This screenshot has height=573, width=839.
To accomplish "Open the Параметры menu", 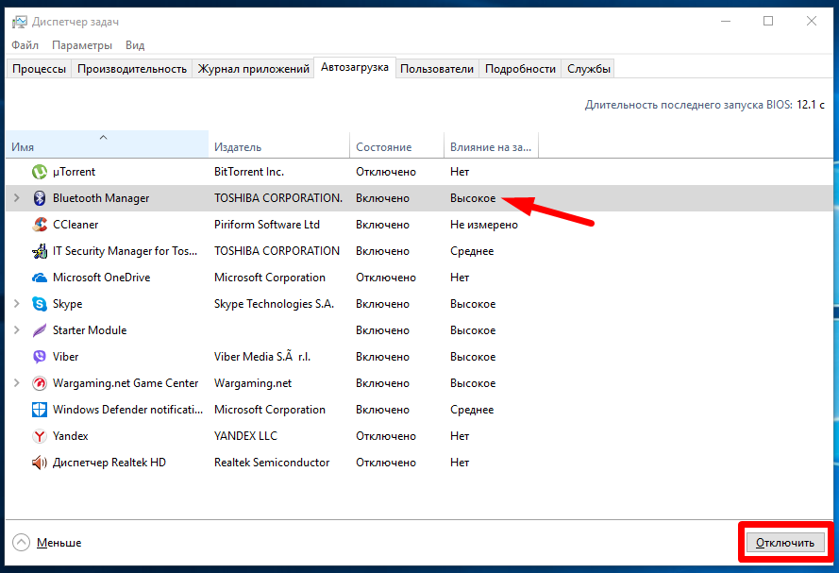I will 82,45.
